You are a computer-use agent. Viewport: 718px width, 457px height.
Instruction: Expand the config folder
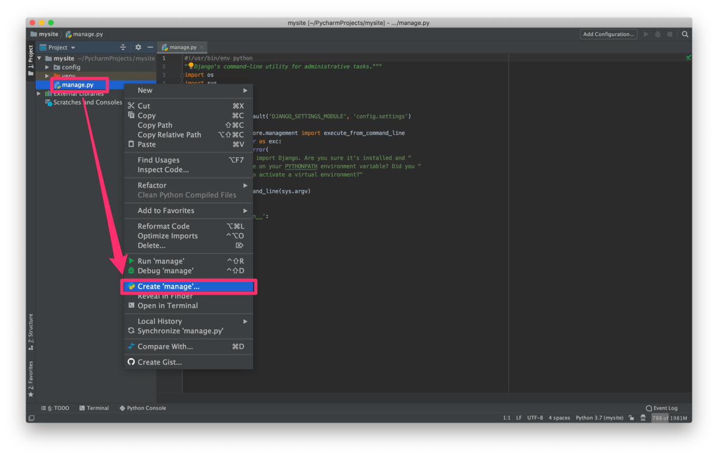point(47,68)
